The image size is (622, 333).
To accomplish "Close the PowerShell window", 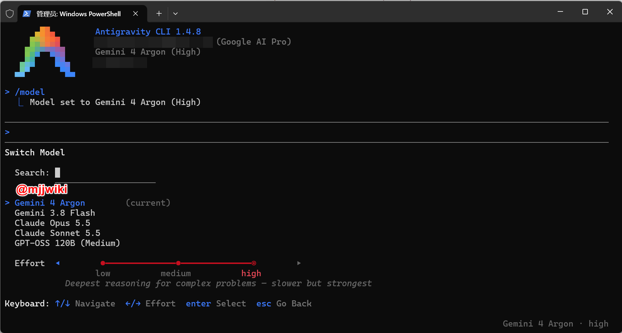I will click(x=610, y=12).
